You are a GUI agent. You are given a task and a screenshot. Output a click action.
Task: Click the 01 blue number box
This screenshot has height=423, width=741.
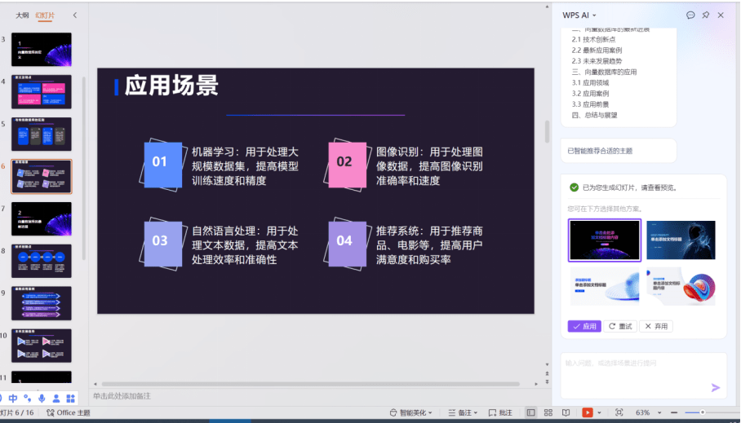click(162, 165)
